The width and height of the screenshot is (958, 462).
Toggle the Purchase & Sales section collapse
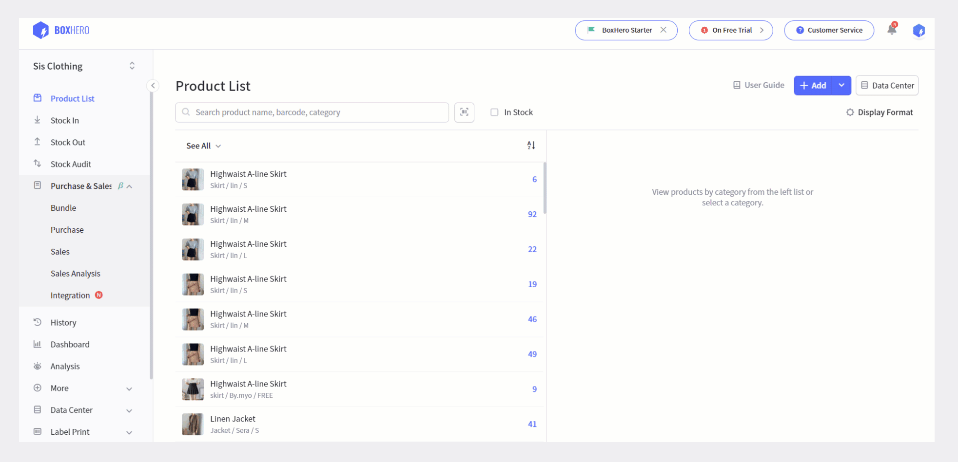129,186
